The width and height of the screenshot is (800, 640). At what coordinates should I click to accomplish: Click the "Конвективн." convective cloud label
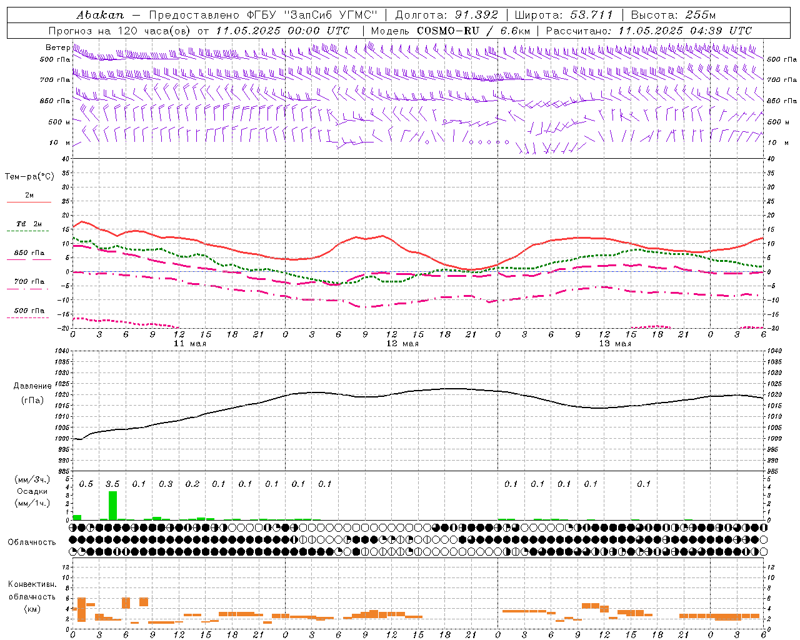32,584
